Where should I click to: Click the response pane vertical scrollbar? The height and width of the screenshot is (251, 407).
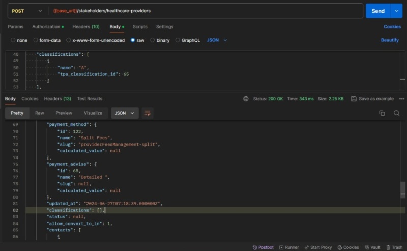click(x=403, y=190)
